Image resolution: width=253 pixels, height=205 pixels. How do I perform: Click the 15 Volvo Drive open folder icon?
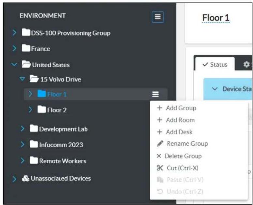[x=34, y=79]
